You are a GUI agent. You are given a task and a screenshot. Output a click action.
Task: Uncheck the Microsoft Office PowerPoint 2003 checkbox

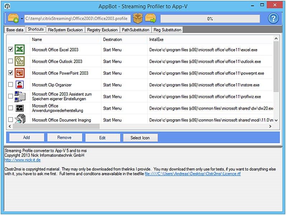point(10,73)
